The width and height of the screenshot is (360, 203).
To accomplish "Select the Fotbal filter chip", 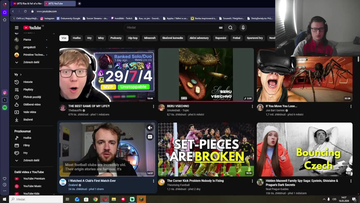I will click(x=237, y=38).
